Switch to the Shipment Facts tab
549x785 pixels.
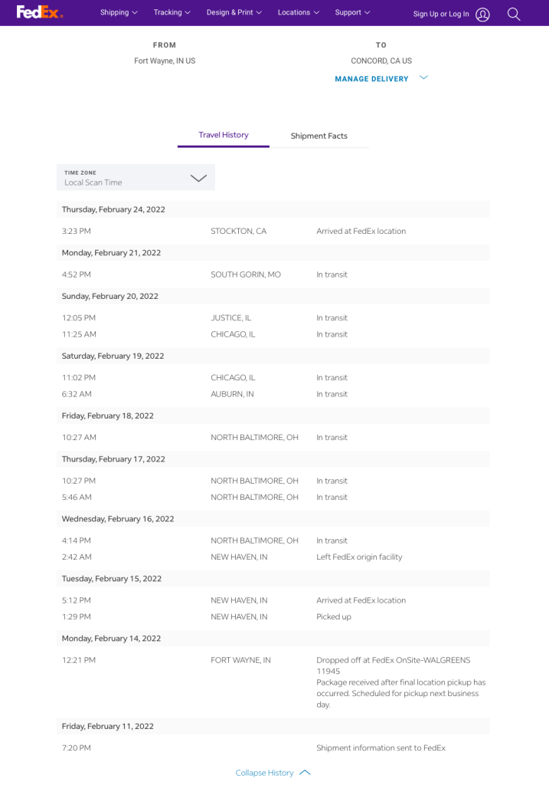[319, 136]
